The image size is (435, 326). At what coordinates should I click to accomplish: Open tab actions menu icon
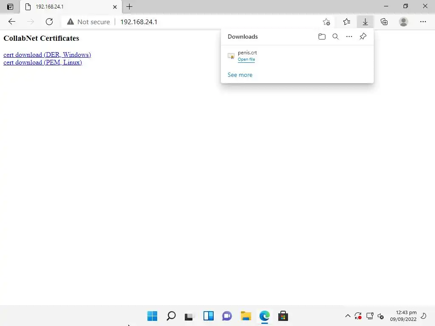click(10, 7)
